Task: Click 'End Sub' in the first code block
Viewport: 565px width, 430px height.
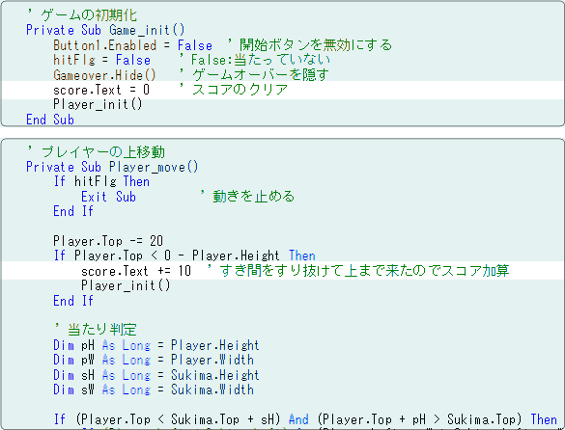Action: click(50, 120)
